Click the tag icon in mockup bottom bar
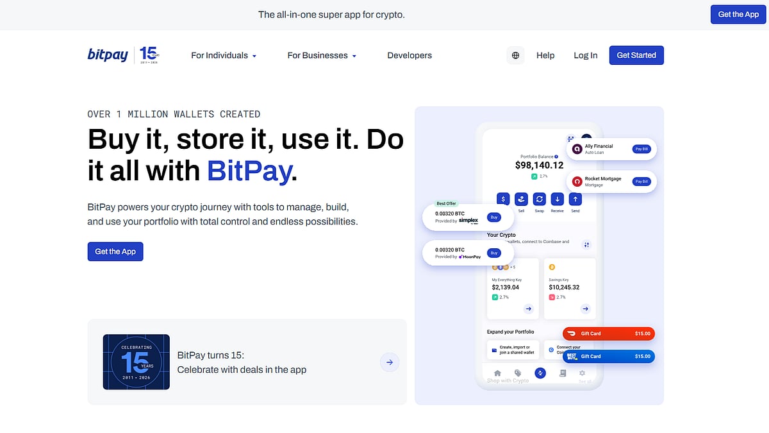This screenshot has width=769, height=433. (518, 373)
